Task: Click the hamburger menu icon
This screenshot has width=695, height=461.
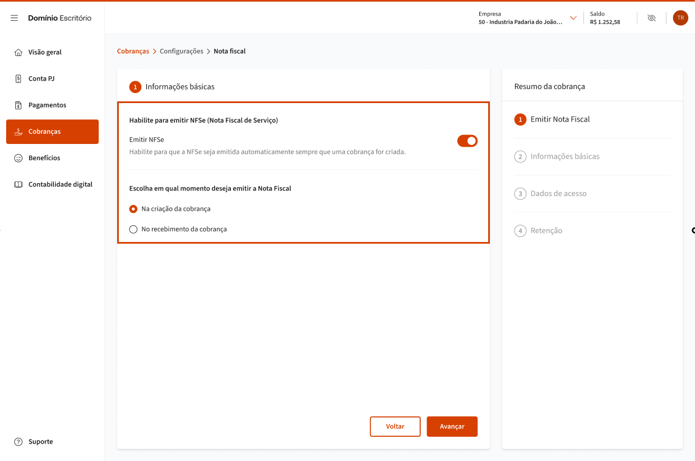Action: point(15,18)
